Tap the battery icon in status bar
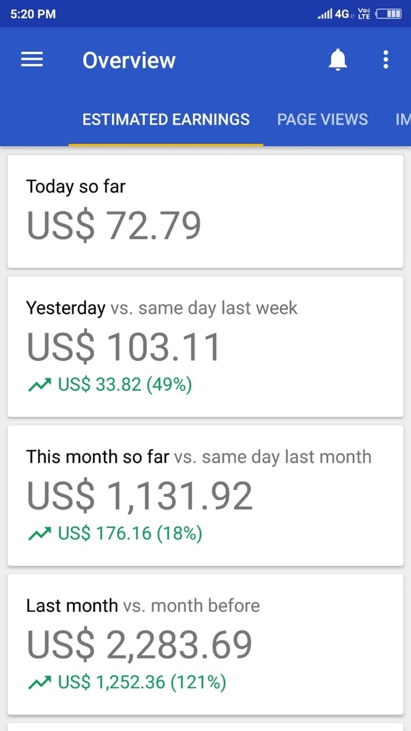This screenshot has height=731, width=411. click(388, 14)
